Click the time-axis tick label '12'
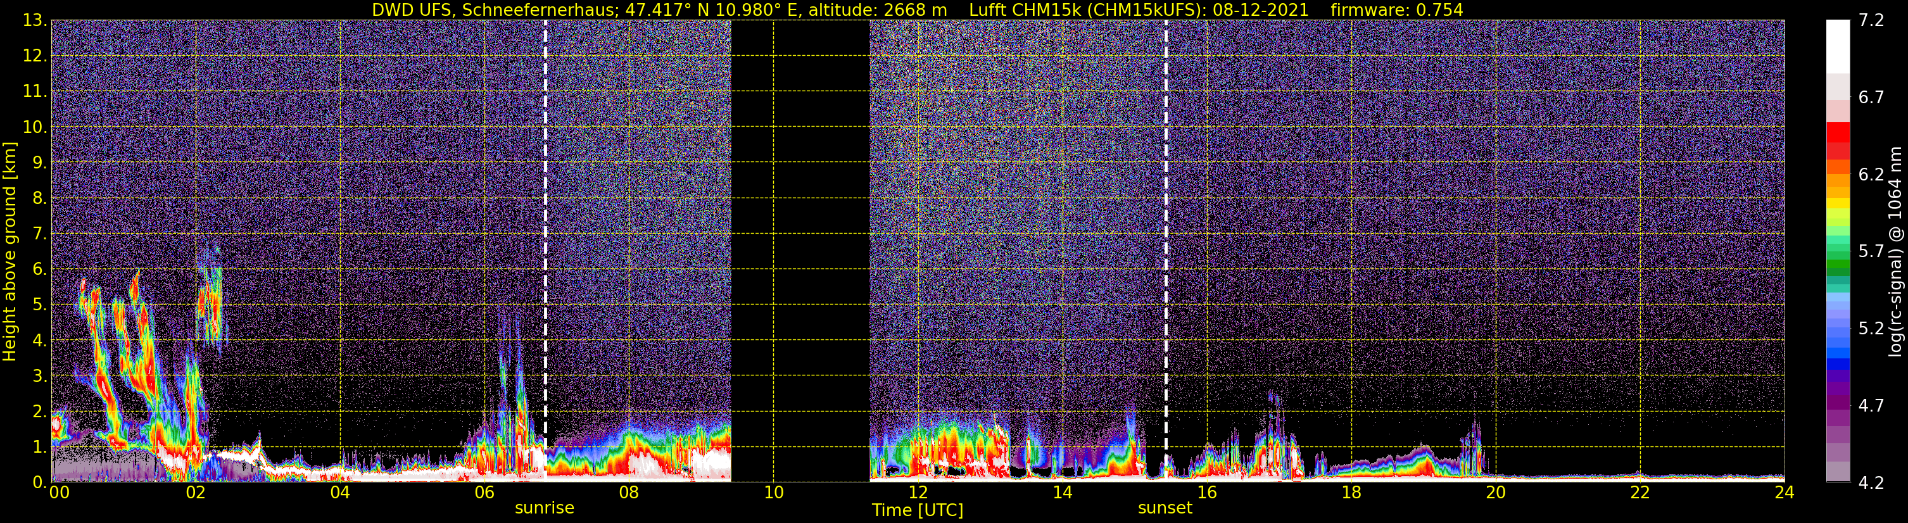 coord(918,493)
